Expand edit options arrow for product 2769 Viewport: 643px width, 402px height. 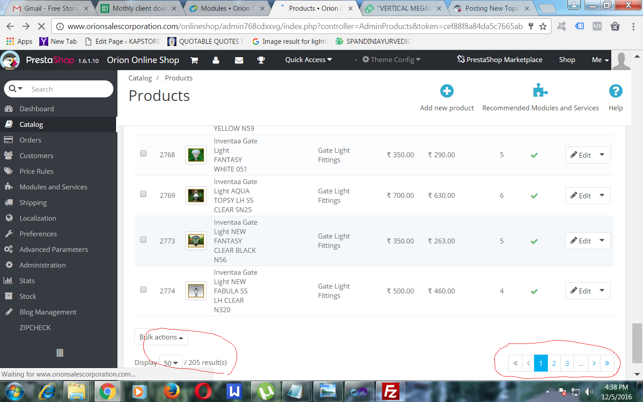(602, 196)
